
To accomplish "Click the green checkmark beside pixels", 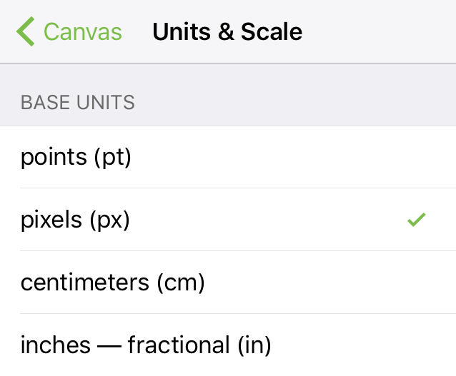I will point(416,220).
